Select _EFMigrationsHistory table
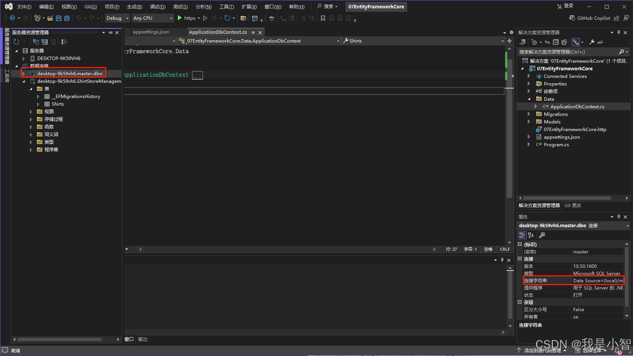Image resolution: width=633 pixels, height=356 pixels. pyautogui.click(x=76, y=97)
